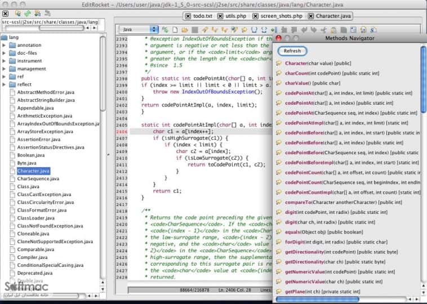The image size is (427, 304).
Task: Click the file icon next to Compiler.java
Action: click(12, 257)
